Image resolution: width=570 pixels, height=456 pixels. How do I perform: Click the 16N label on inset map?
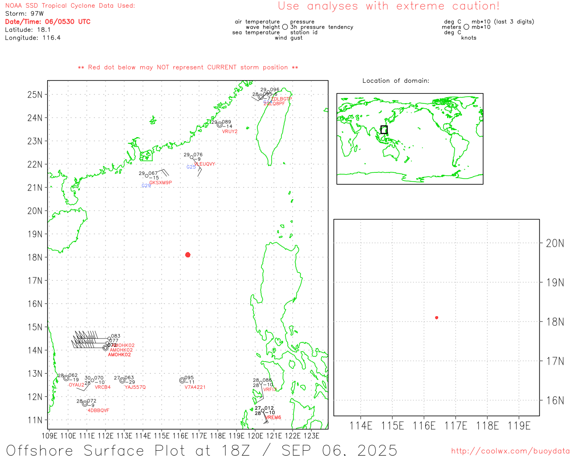[x=555, y=400]
